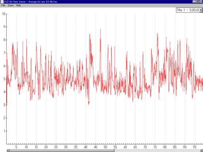This screenshot has width=203, height=152.
Task: Click the 50 label on the time axis
Action: 105,147
